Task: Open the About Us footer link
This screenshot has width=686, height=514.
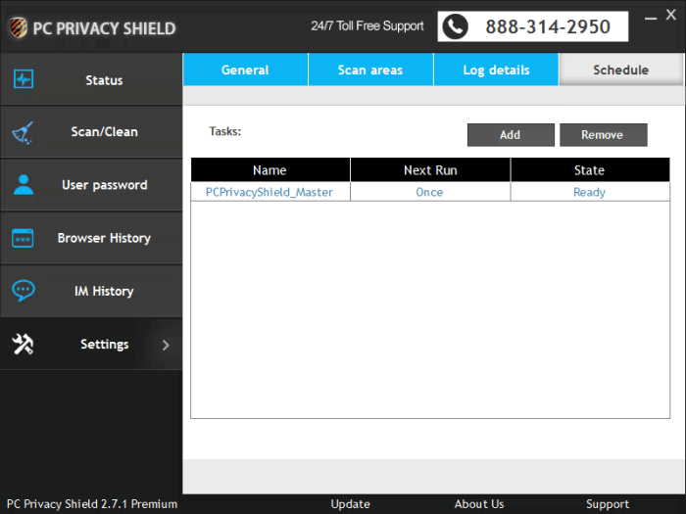Action: [479, 504]
